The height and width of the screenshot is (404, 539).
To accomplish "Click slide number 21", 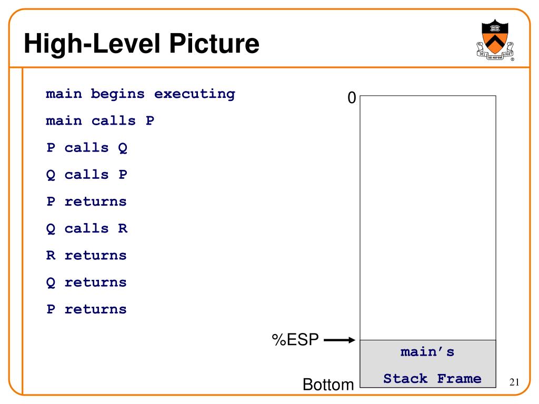I will click(x=514, y=382).
